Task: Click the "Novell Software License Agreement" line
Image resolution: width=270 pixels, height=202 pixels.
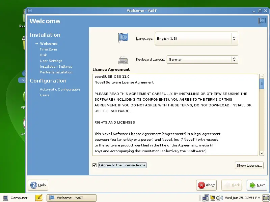Action: coord(124,82)
